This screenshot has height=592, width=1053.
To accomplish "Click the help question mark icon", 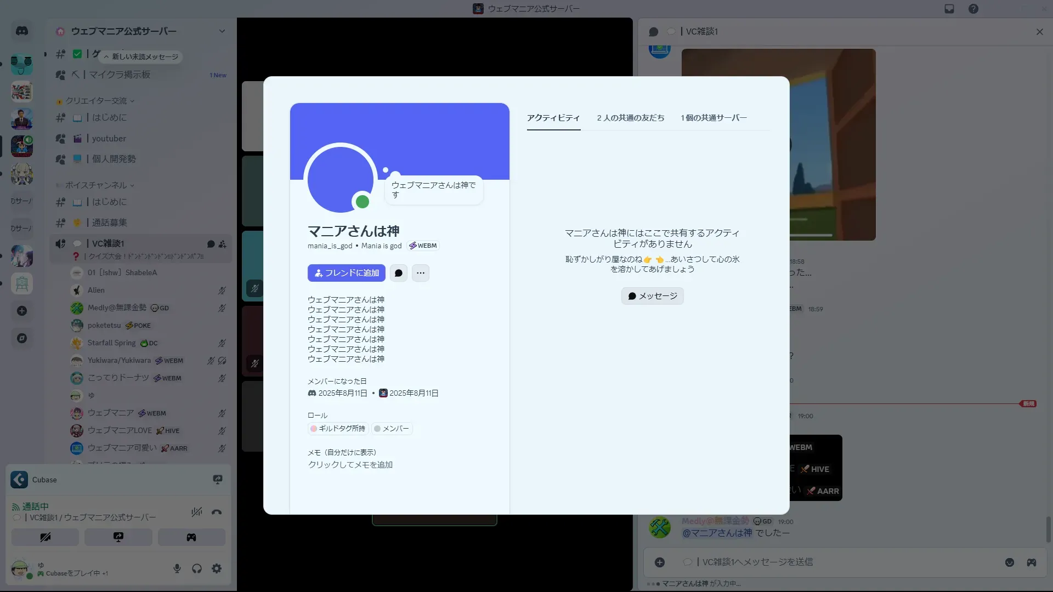I will 973,9.
